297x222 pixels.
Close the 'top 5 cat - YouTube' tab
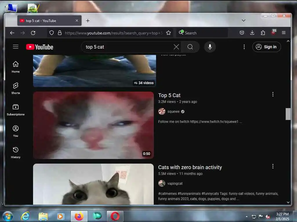click(x=77, y=21)
